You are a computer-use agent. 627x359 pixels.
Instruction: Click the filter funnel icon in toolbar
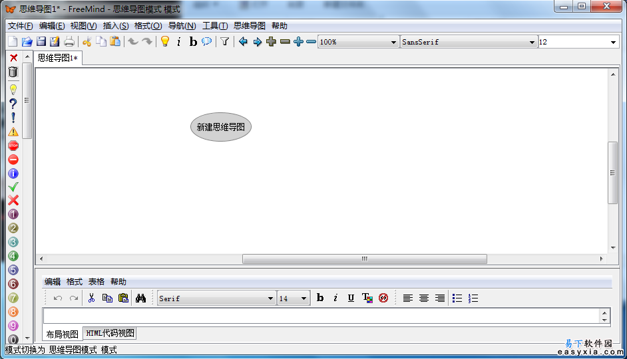click(x=225, y=42)
